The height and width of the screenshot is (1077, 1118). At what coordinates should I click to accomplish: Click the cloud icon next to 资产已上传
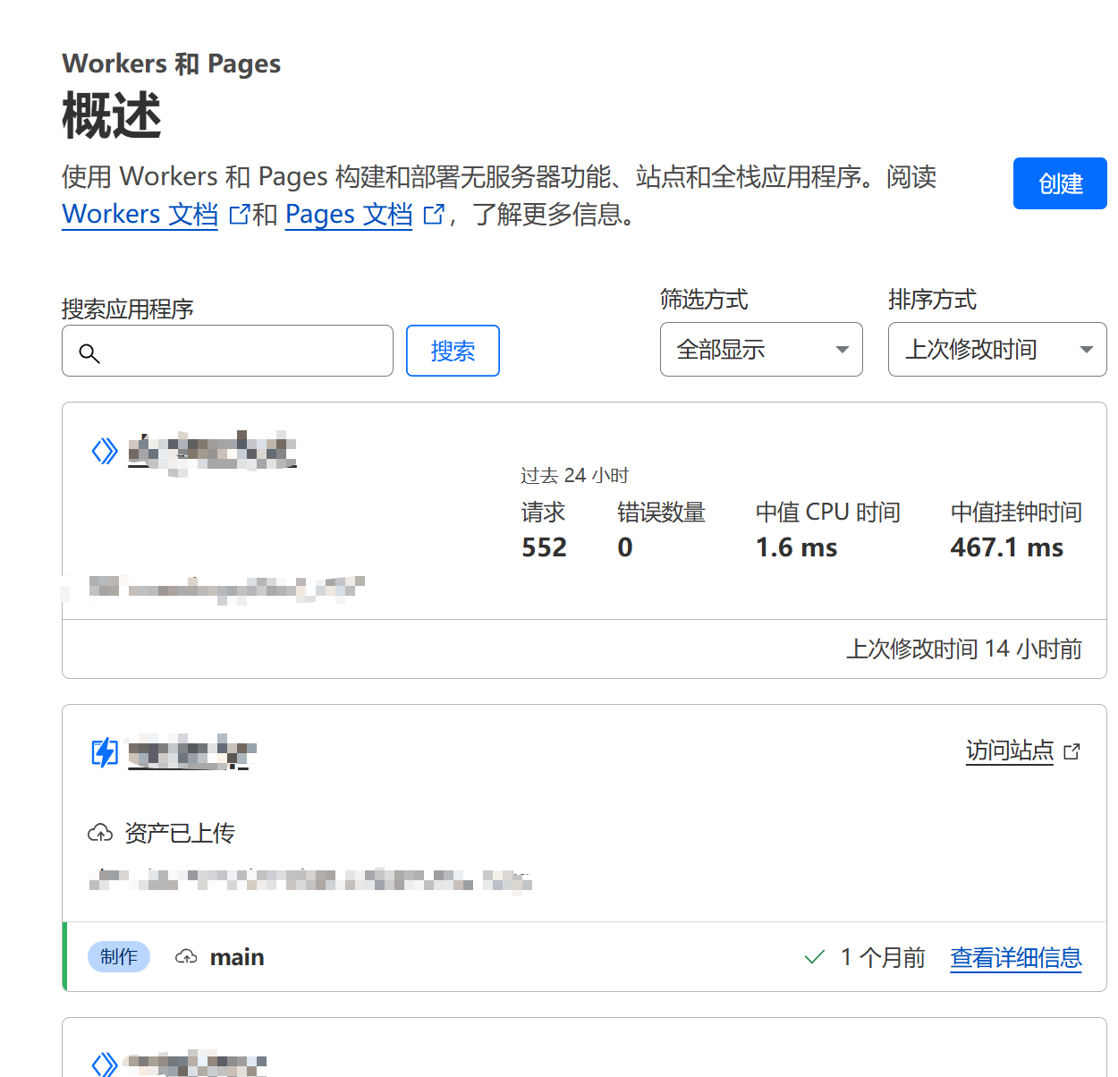(101, 832)
